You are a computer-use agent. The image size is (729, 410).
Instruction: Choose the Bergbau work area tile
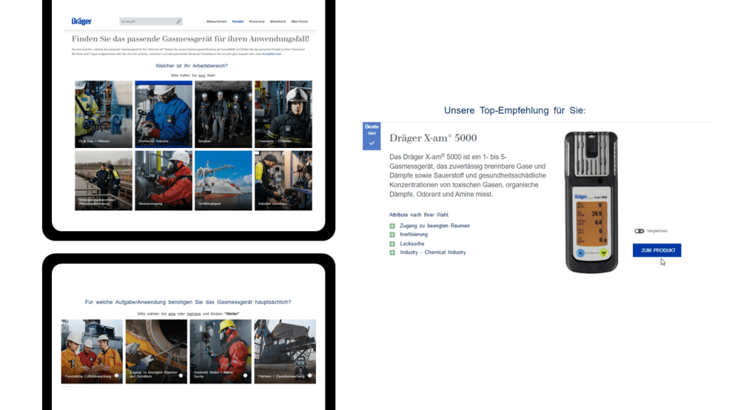(x=223, y=115)
